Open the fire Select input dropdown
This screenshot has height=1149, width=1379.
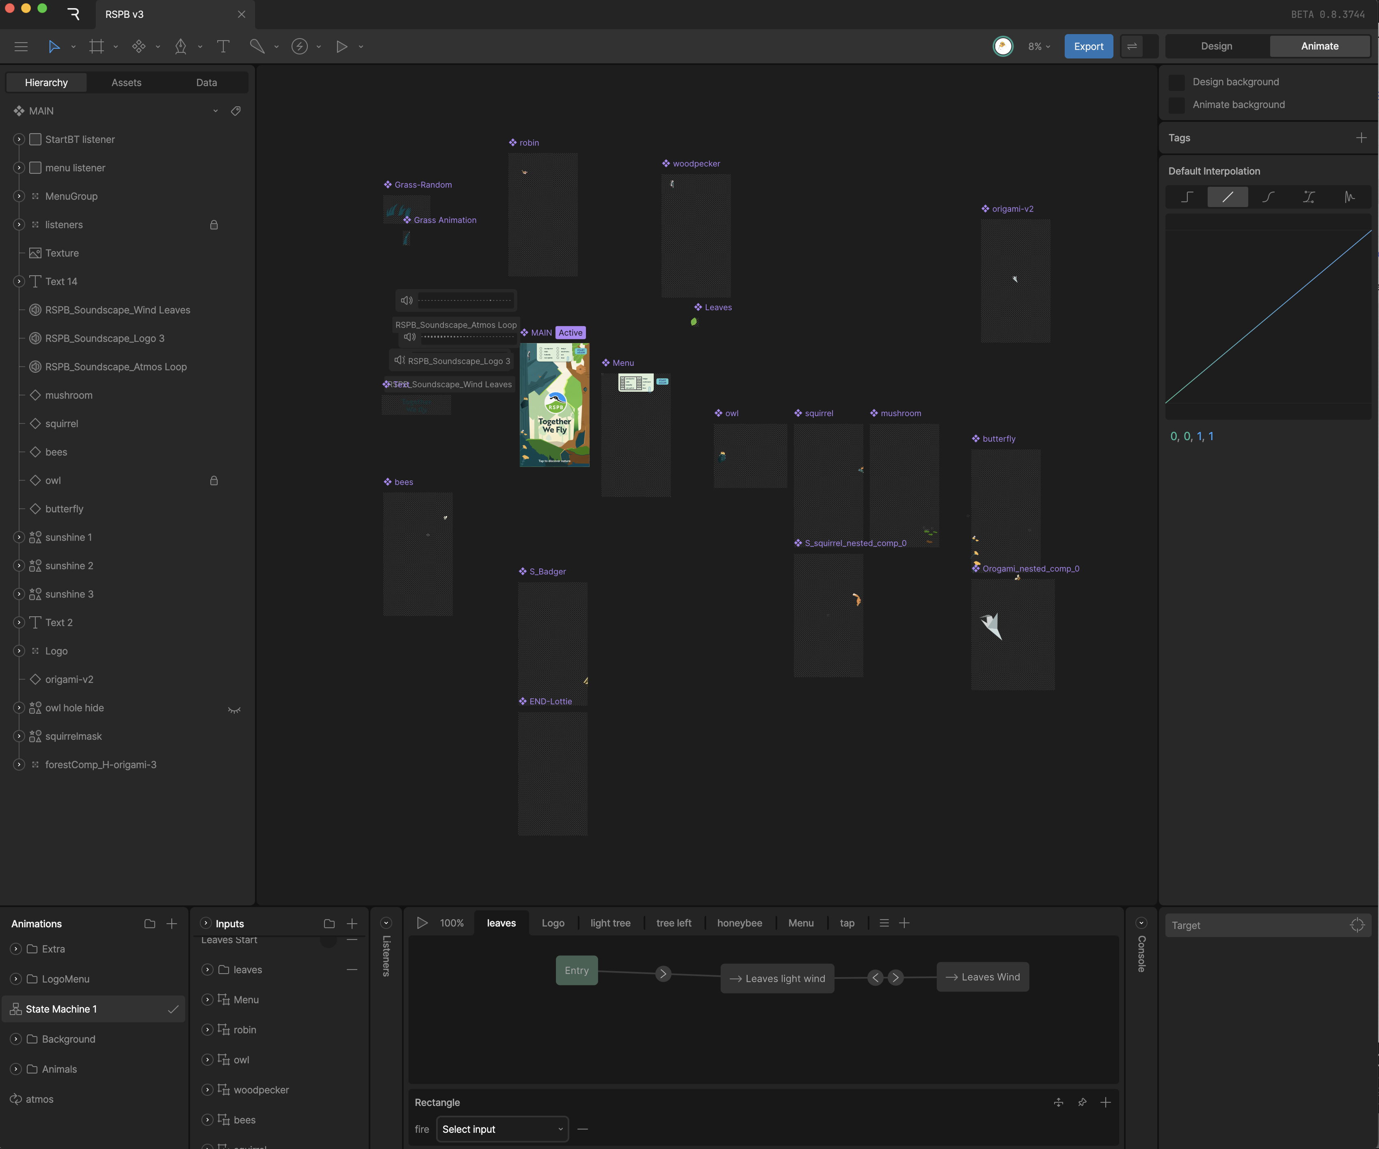click(x=502, y=1129)
